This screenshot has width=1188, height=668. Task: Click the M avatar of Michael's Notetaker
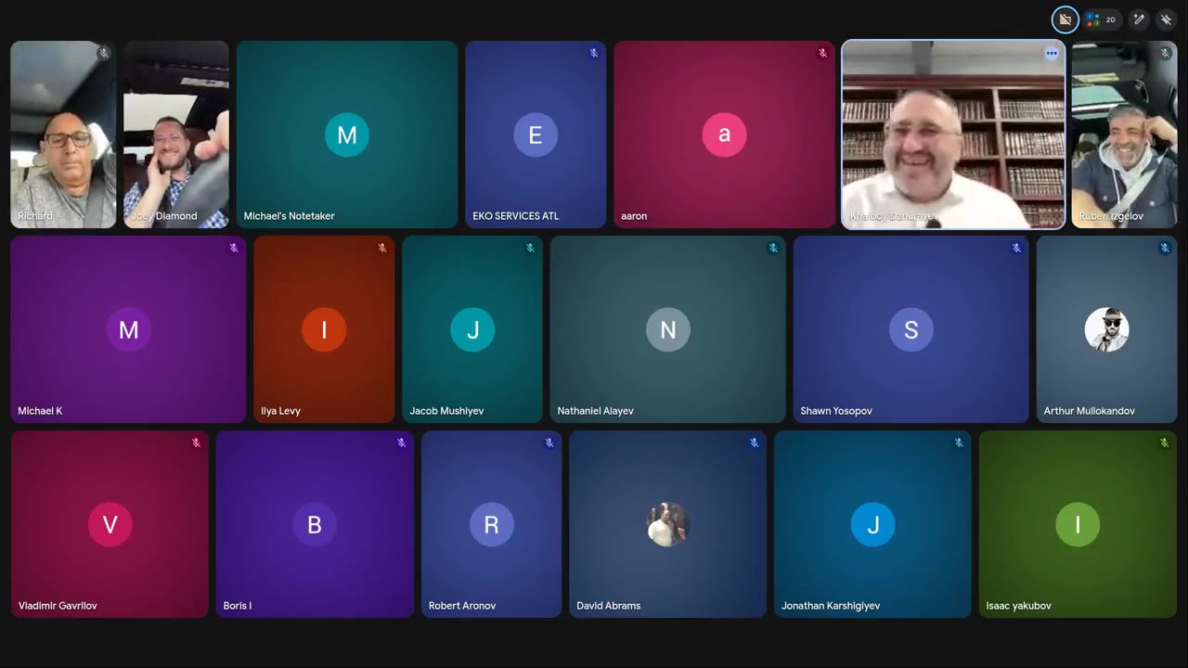(347, 135)
